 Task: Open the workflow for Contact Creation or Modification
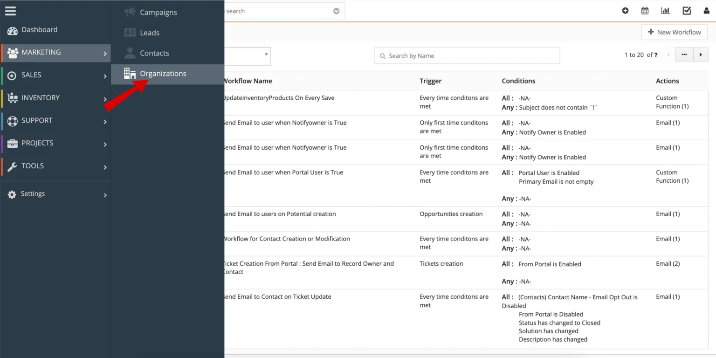287,238
